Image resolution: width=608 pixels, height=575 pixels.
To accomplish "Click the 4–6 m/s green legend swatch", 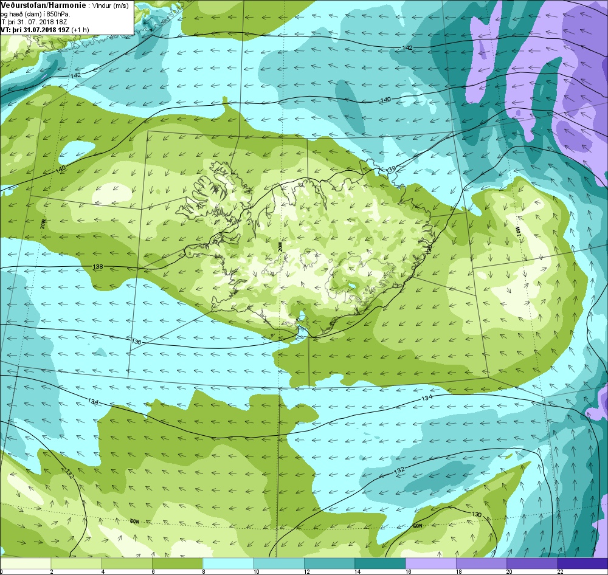I will [127, 563].
